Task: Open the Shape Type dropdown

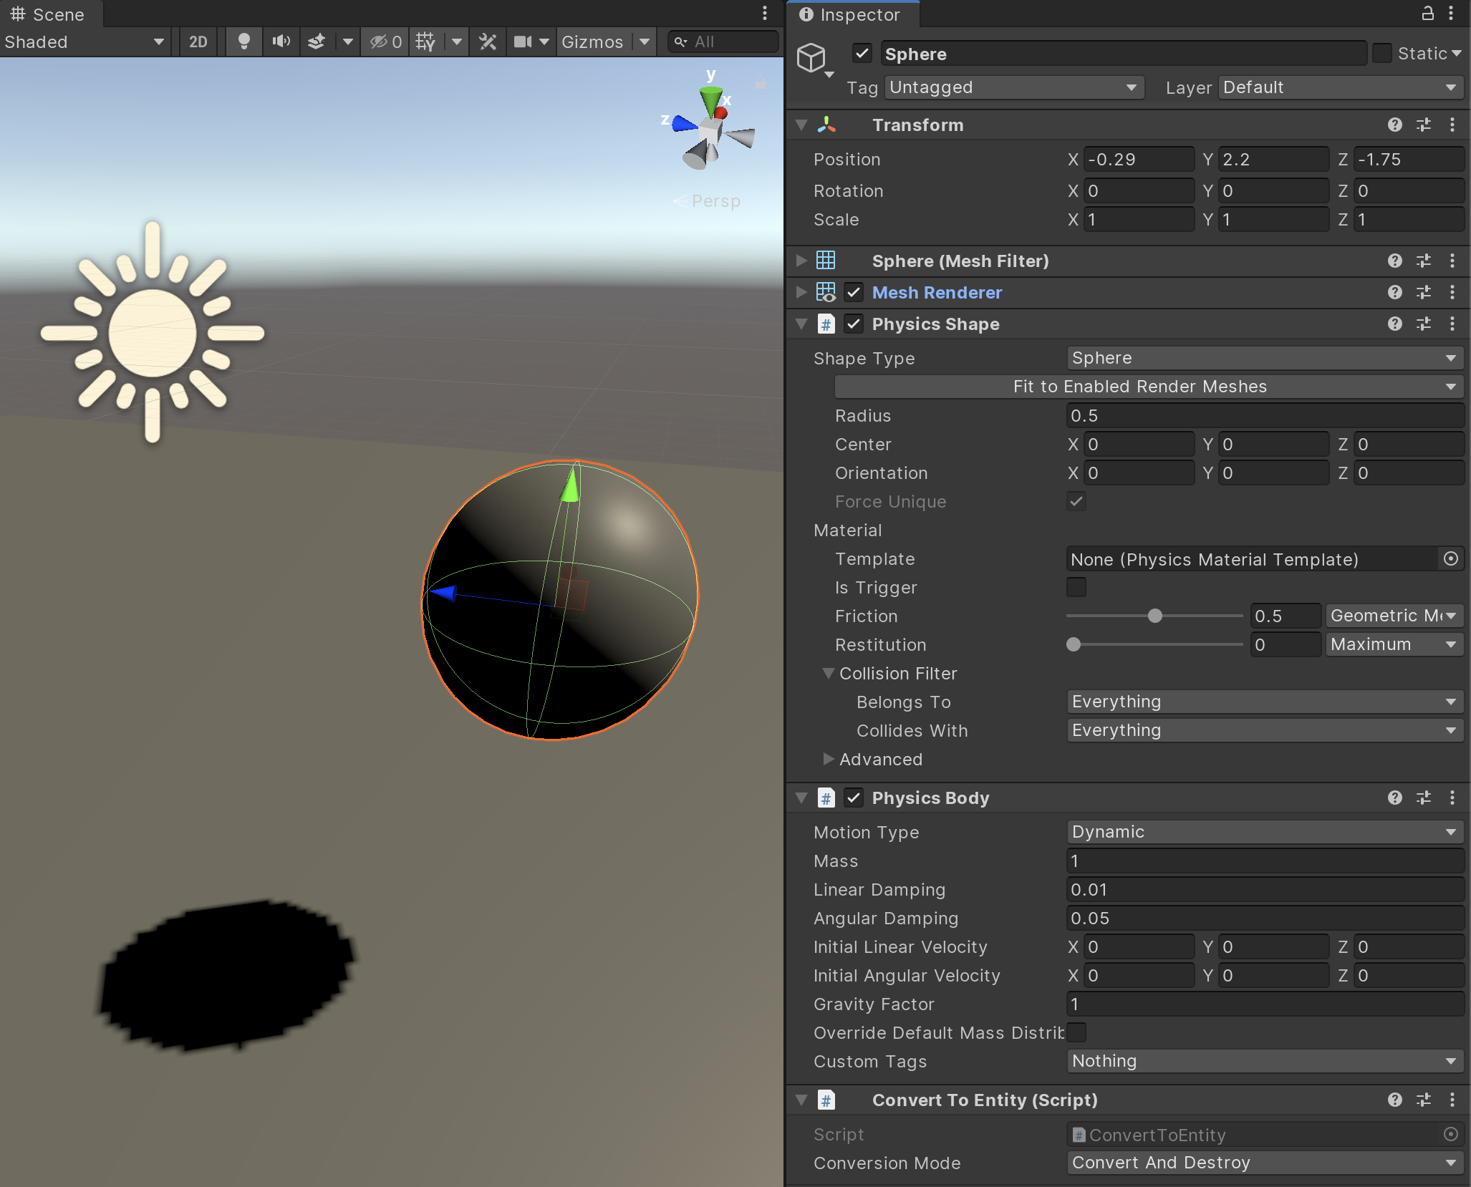Action: point(1263,358)
